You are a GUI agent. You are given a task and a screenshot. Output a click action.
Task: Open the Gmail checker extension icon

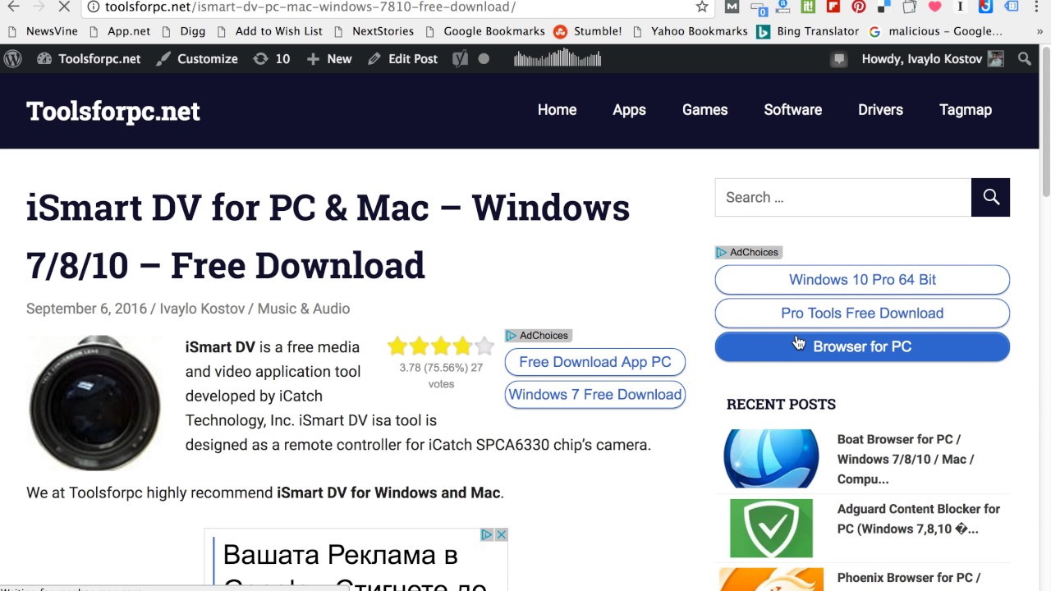[x=732, y=7]
